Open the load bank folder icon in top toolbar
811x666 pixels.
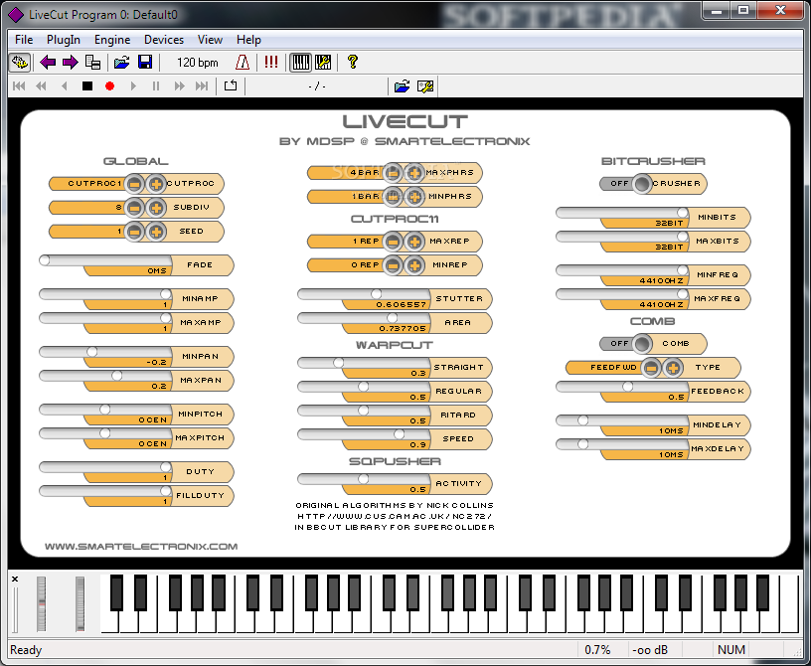pos(122,63)
